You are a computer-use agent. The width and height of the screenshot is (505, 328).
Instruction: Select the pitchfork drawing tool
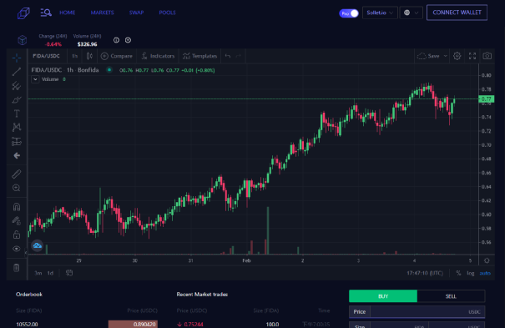pyautogui.click(x=17, y=86)
